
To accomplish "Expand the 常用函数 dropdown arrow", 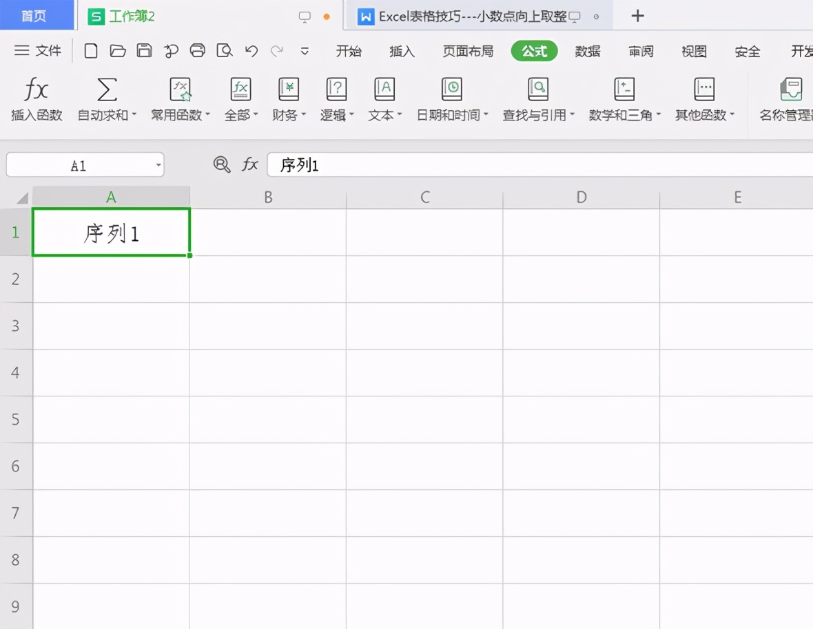I will (x=207, y=114).
